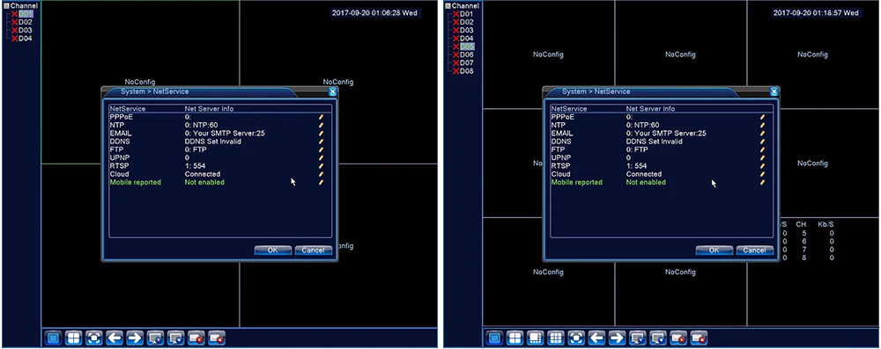The image size is (881, 349).
Task: Toggle full screen in right screen toolbar
Action: 576,338
